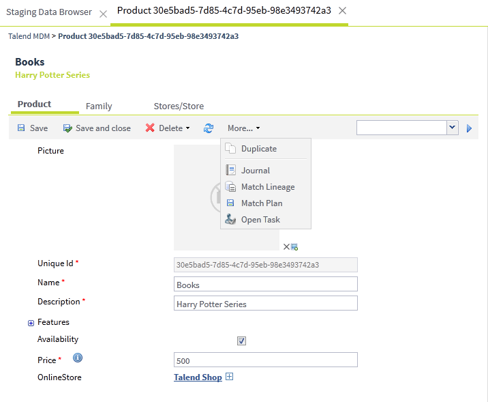Toggle the Availability checkbox

pyautogui.click(x=241, y=341)
